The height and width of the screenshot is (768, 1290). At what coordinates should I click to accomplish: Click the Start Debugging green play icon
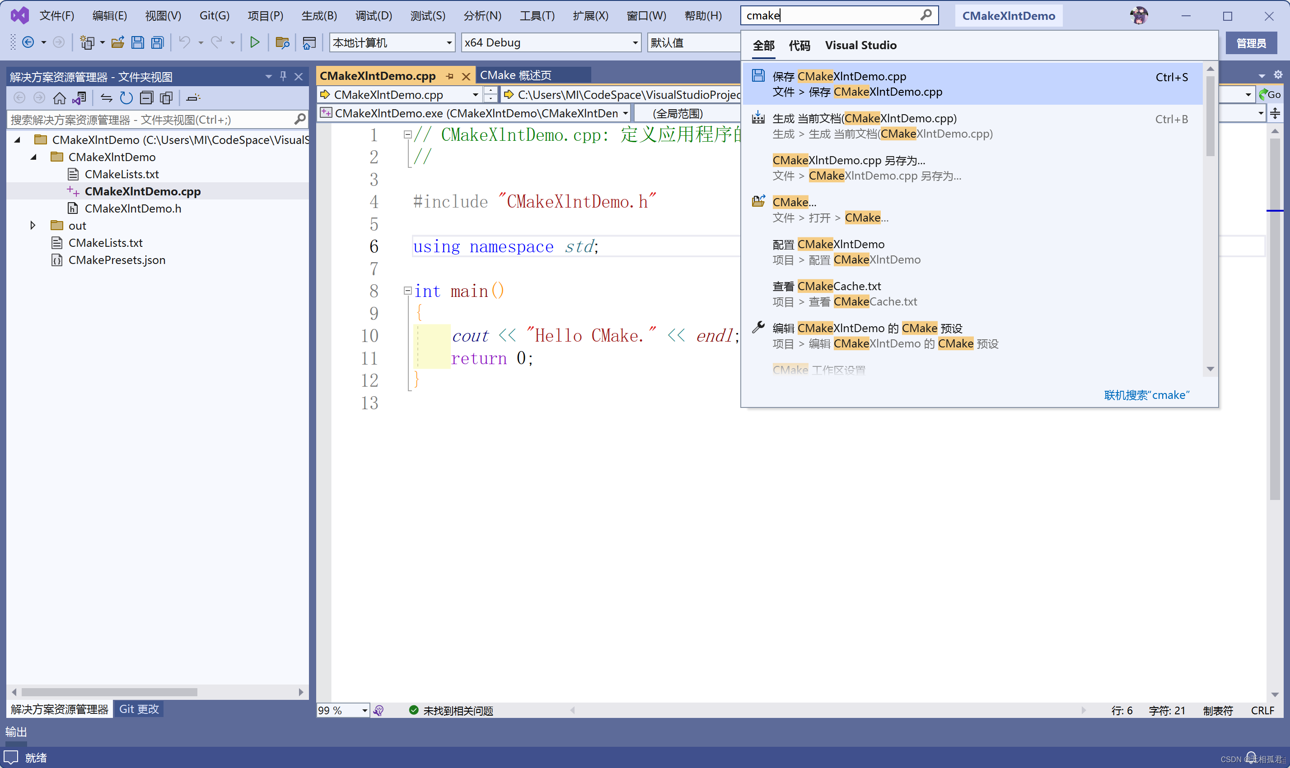coord(254,42)
